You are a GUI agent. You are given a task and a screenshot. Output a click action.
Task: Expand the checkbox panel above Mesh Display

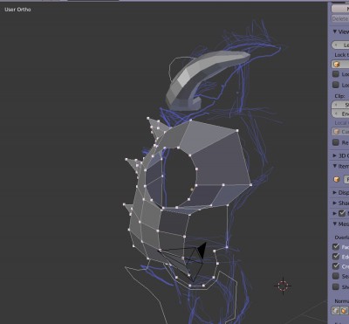(335, 213)
